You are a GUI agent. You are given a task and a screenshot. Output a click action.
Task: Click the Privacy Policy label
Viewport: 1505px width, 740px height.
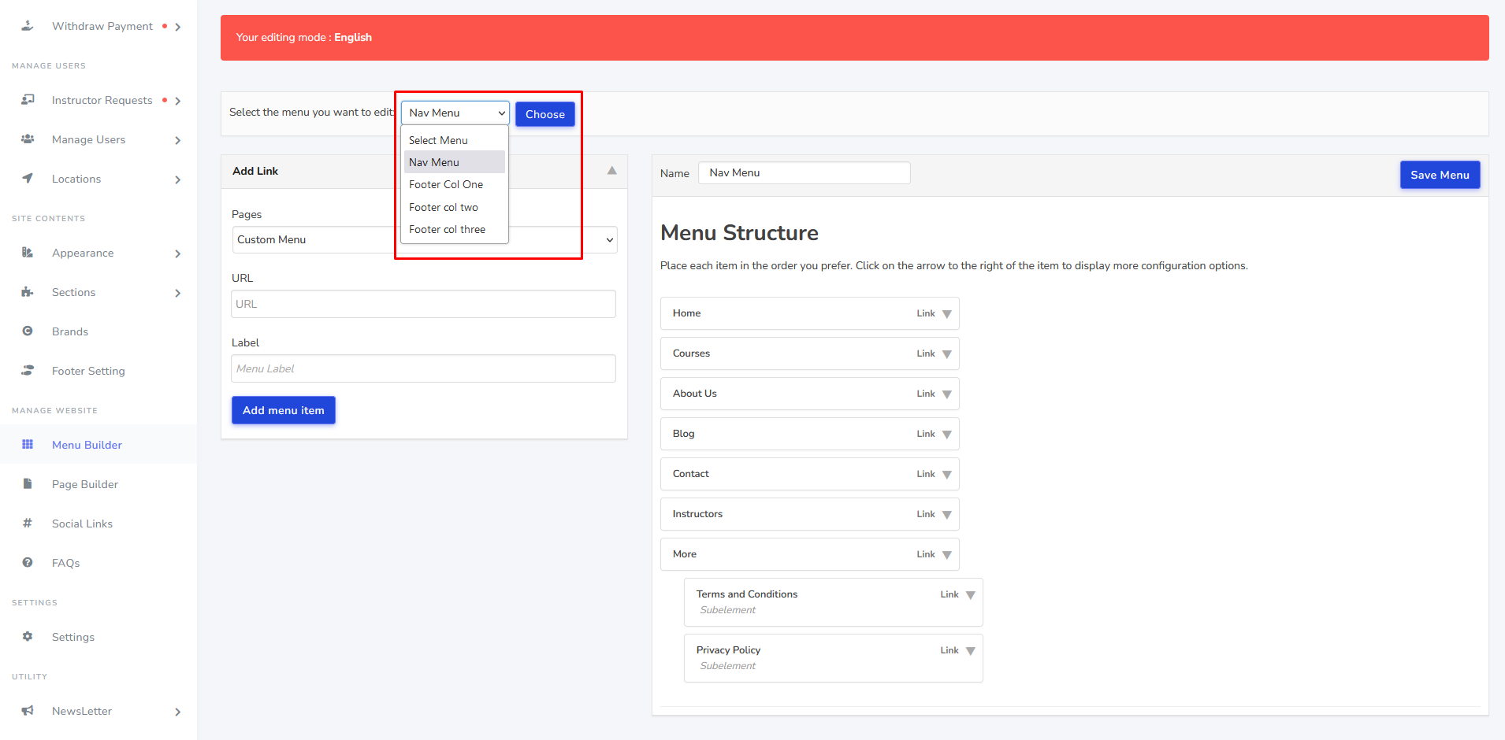(x=728, y=650)
